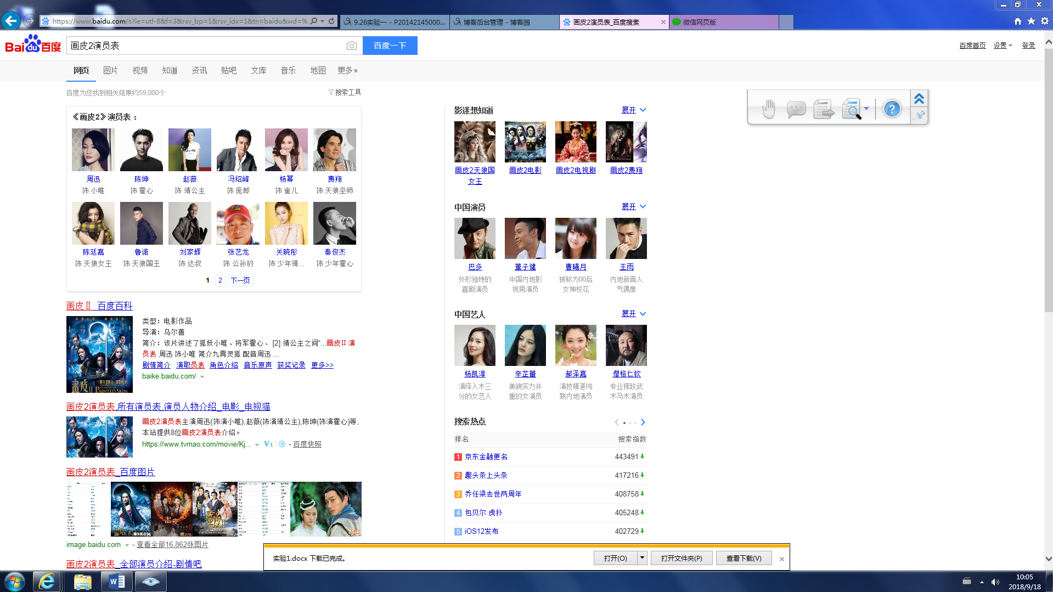
Task: Click the search input field
Action: (205, 46)
